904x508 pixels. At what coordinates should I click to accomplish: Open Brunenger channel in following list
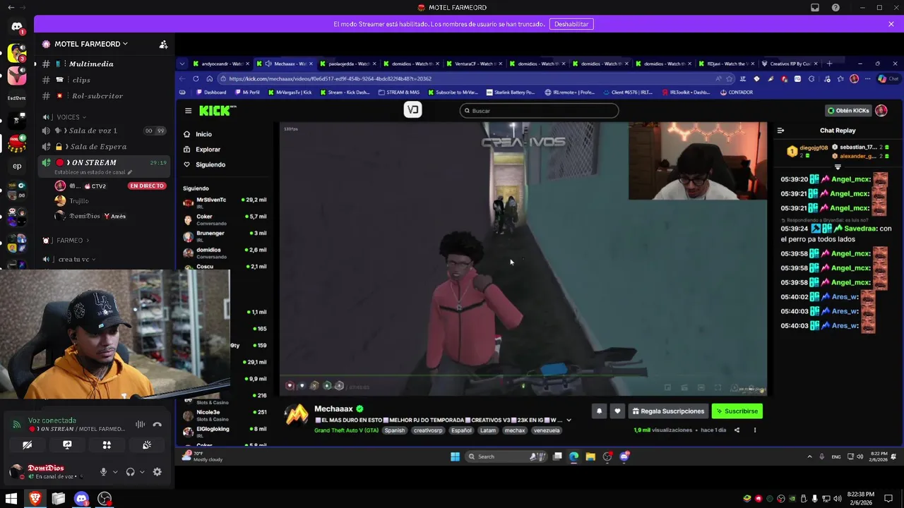[225, 236]
